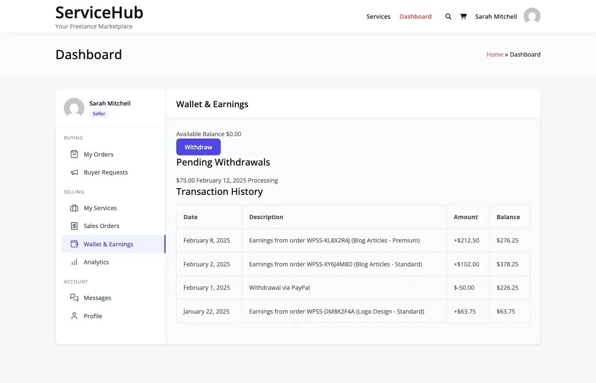Click the Withdraw button
Screen dimensions: 596x383
[x=198, y=147]
